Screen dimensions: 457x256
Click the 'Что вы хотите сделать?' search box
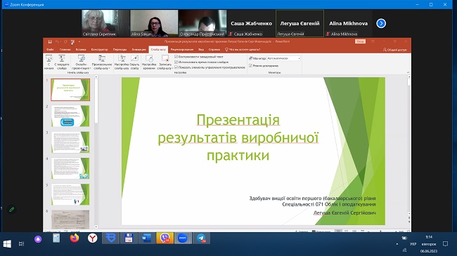tap(243, 50)
